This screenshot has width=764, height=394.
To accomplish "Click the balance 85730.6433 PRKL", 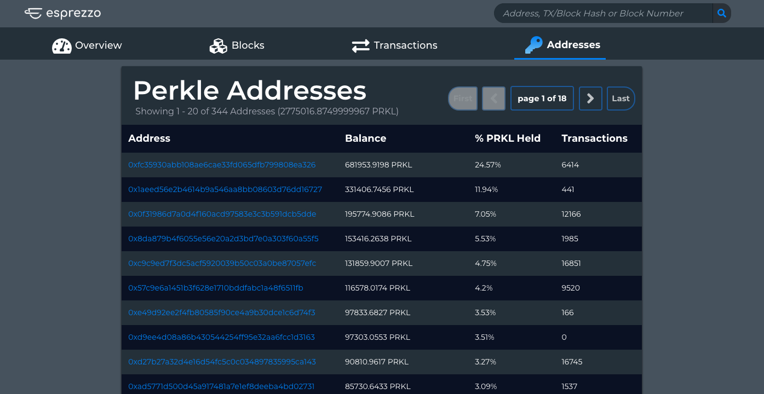I will [x=378, y=386].
